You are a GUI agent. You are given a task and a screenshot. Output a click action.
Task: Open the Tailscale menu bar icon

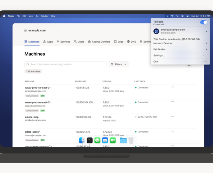167,16
